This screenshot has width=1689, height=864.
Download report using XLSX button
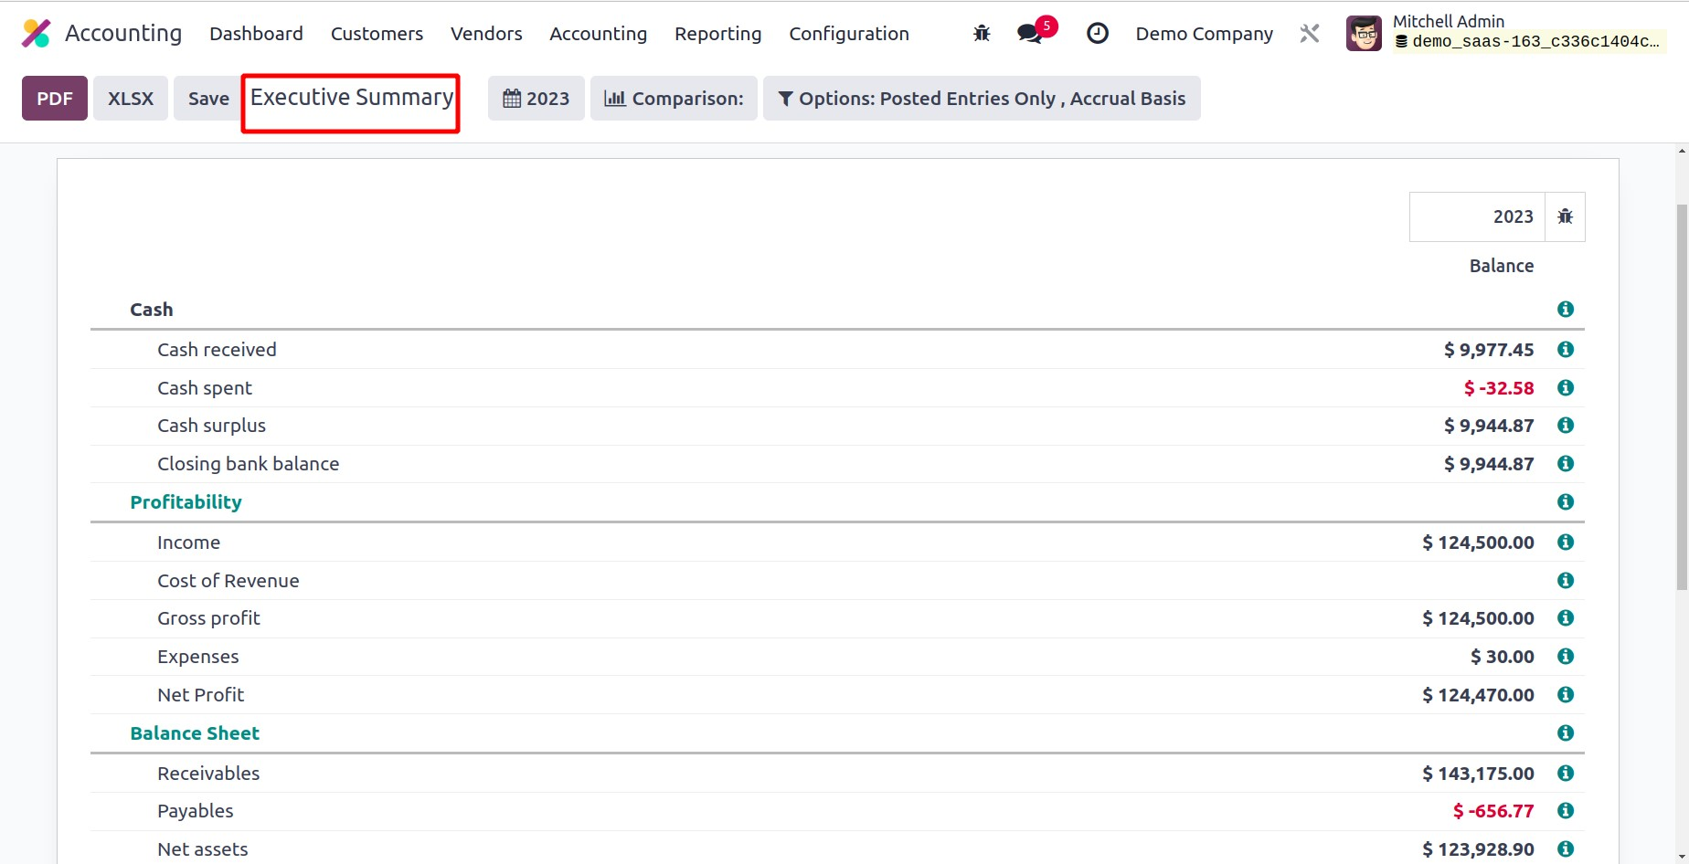131,99
